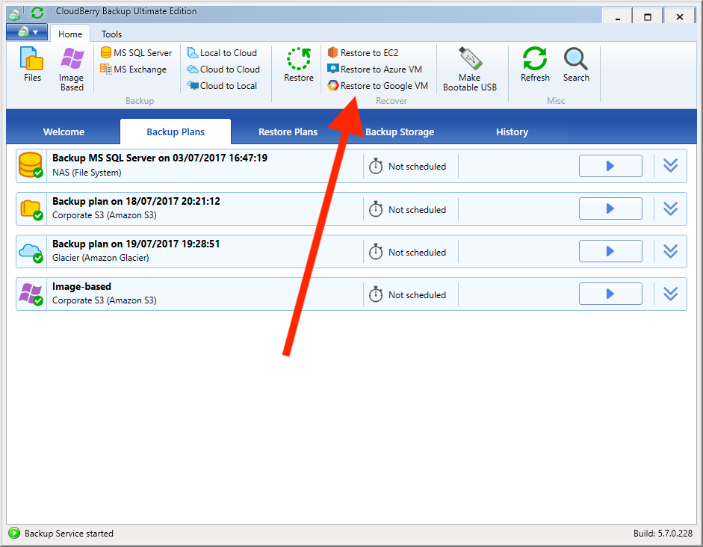
Task: Run the Image-based backup plan
Action: point(610,294)
